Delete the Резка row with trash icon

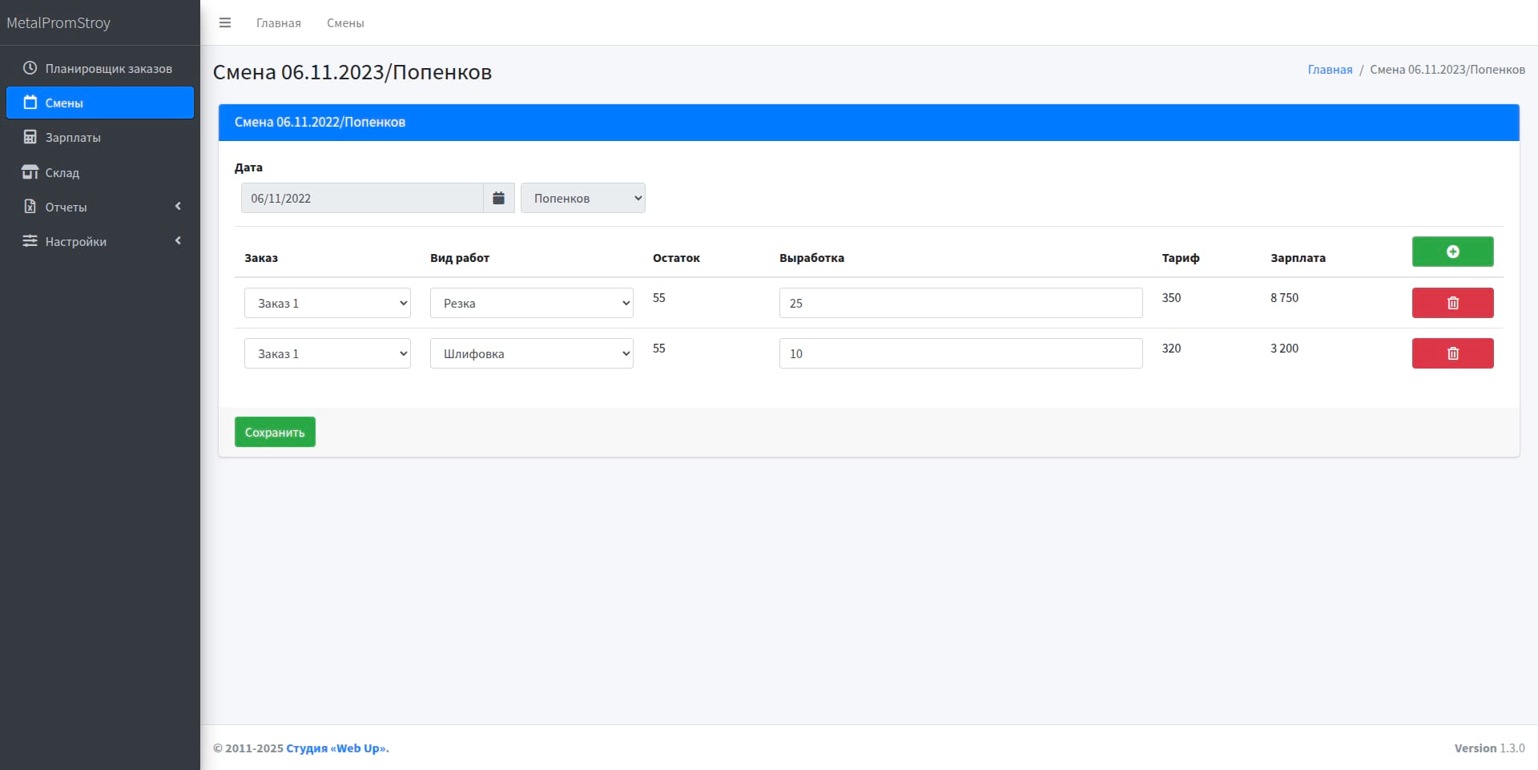click(x=1451, y=303)
